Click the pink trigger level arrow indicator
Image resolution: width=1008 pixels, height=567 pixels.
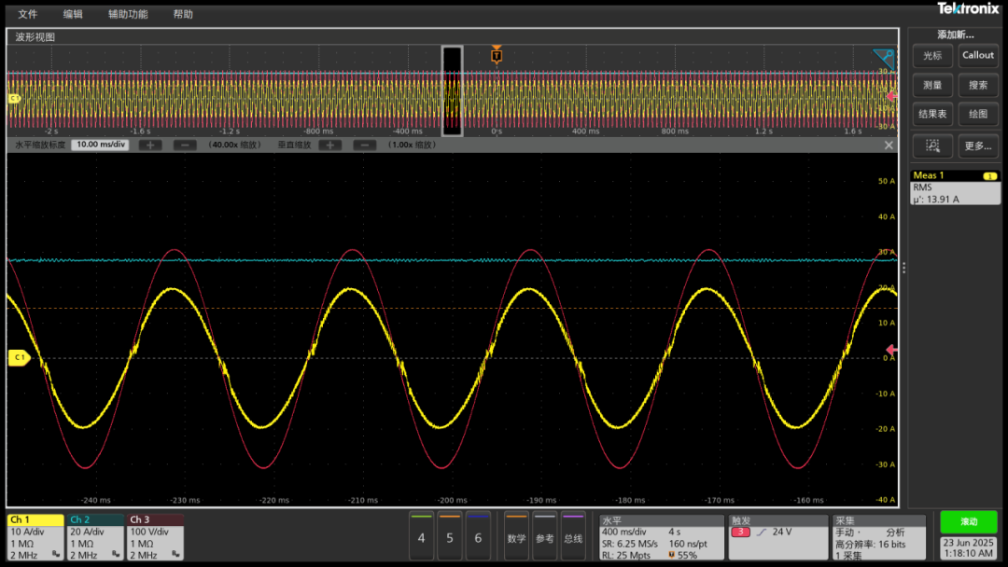pyautogui.click(x=890, y=351)
